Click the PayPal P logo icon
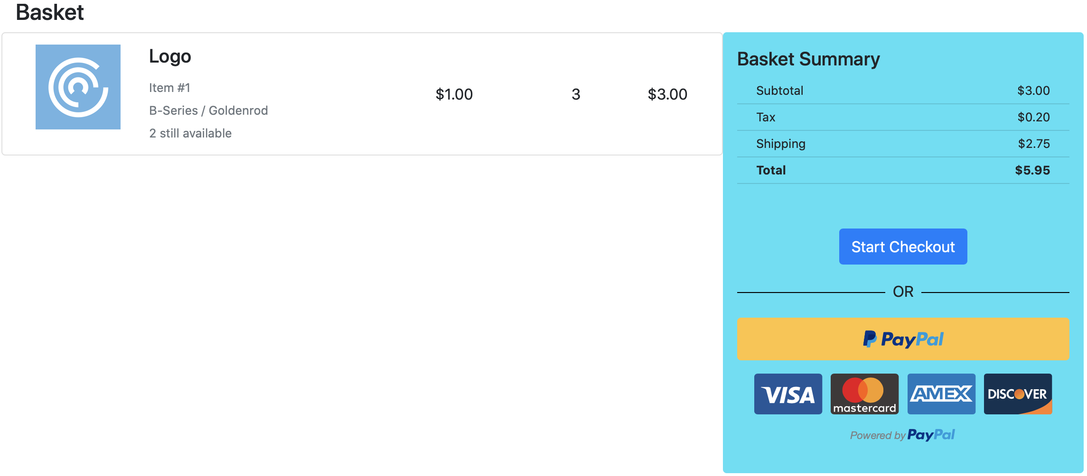This screenshot has width=1087, height=476. (870, 339)
